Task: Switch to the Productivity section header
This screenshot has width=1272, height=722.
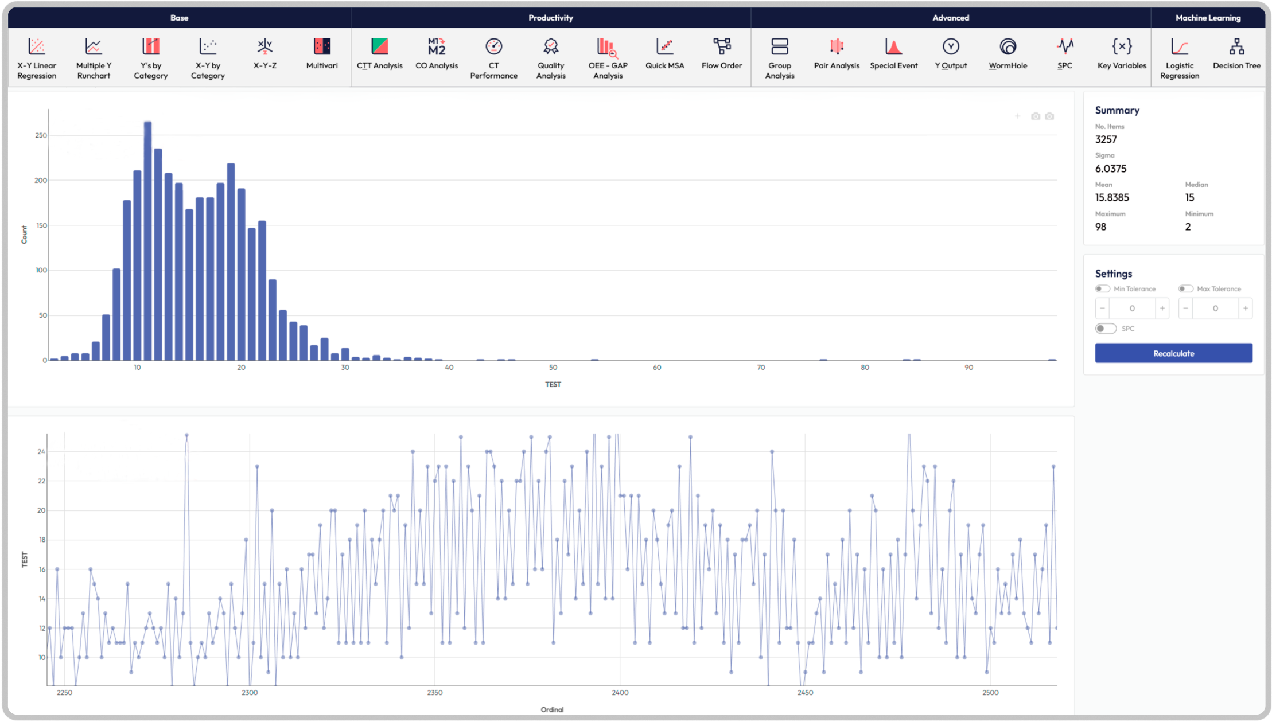Action: click(550, 18)
